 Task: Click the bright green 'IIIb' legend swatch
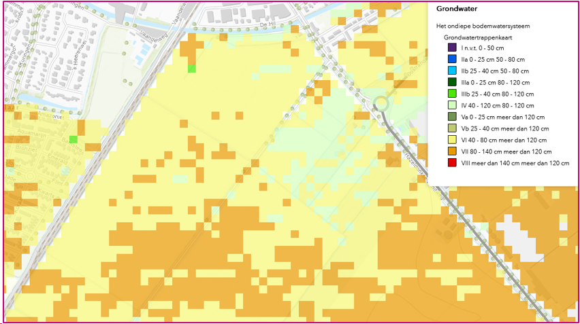point(452,94)
